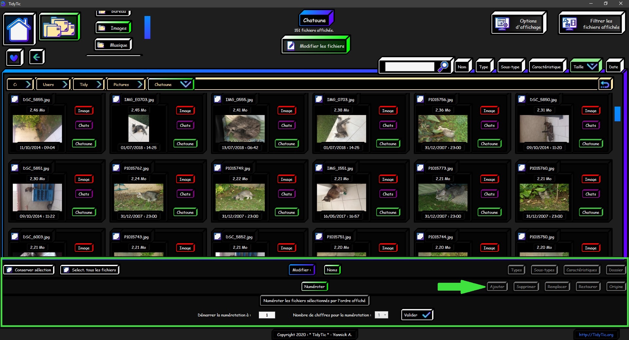629x340 pixels.
Task: Click the Supprimer button
Action: pyautogui.click(x=526, y=286)
